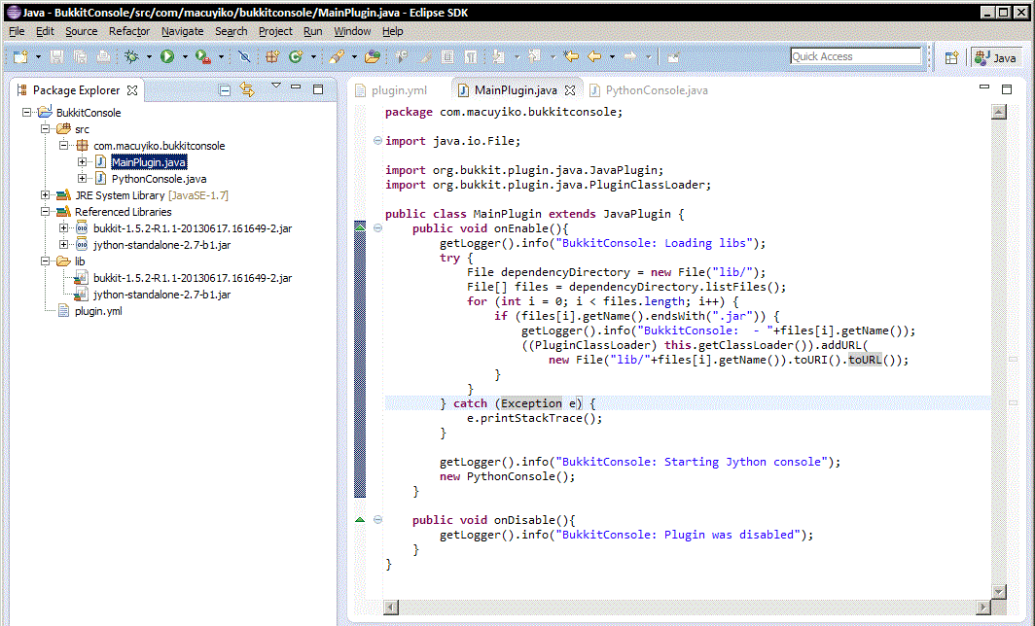Maximize the Package Explorer view
1035x626 pixels.
click(x=318, y=89)
